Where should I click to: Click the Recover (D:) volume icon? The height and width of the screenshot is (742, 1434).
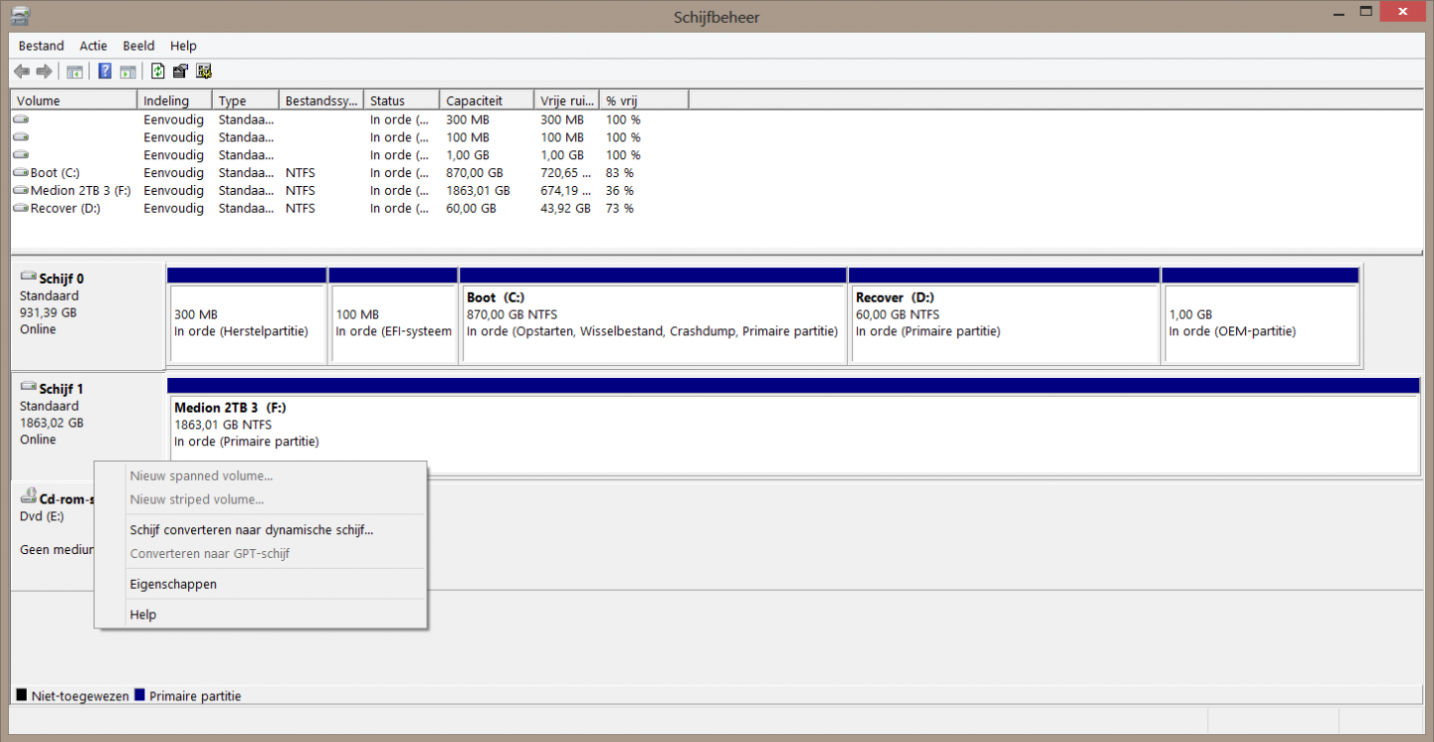click(x=21, y=208)
